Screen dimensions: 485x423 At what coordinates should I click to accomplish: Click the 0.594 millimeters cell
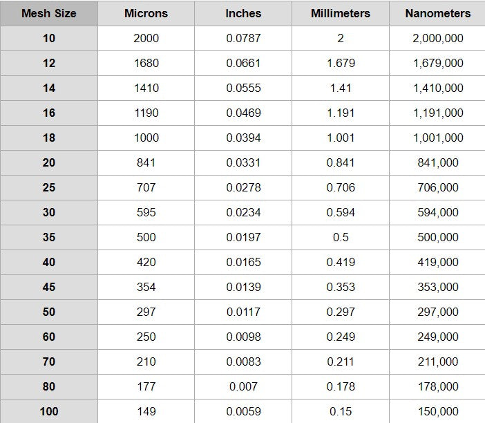341,213
